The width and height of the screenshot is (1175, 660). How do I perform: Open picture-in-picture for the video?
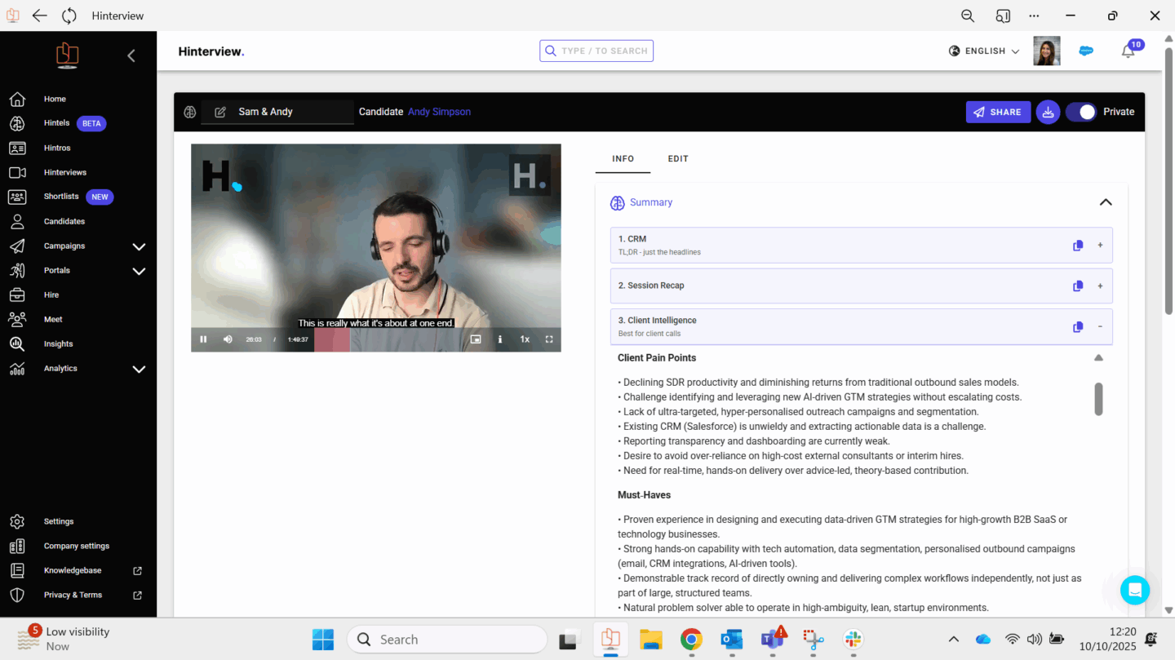click(476, 339)
